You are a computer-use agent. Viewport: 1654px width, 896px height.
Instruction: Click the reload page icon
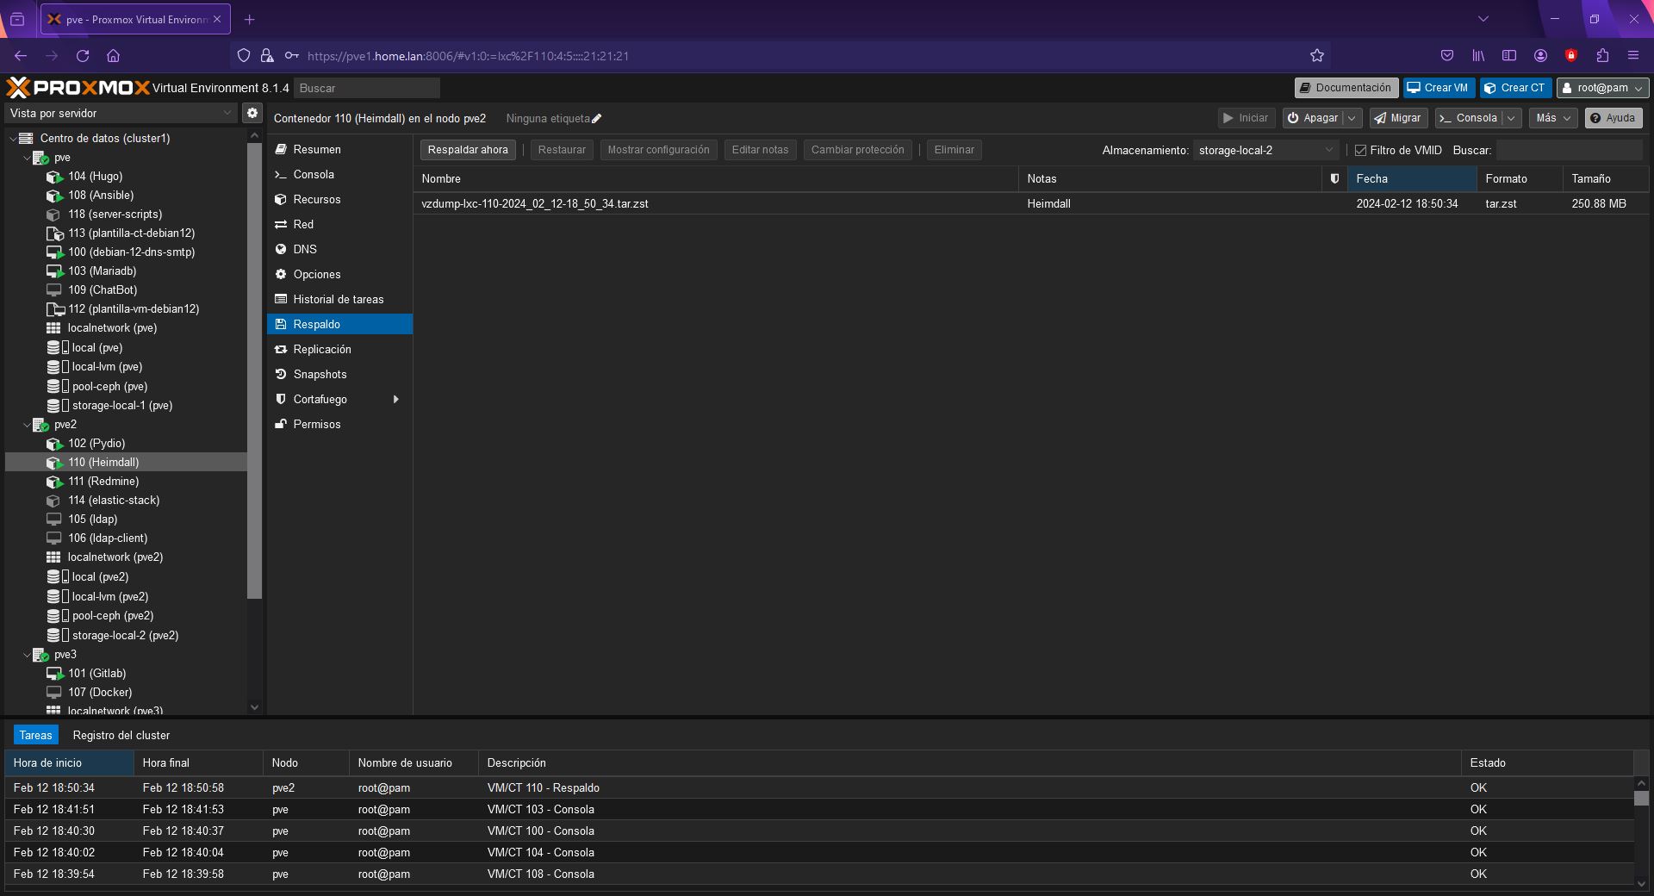point(83,56)
